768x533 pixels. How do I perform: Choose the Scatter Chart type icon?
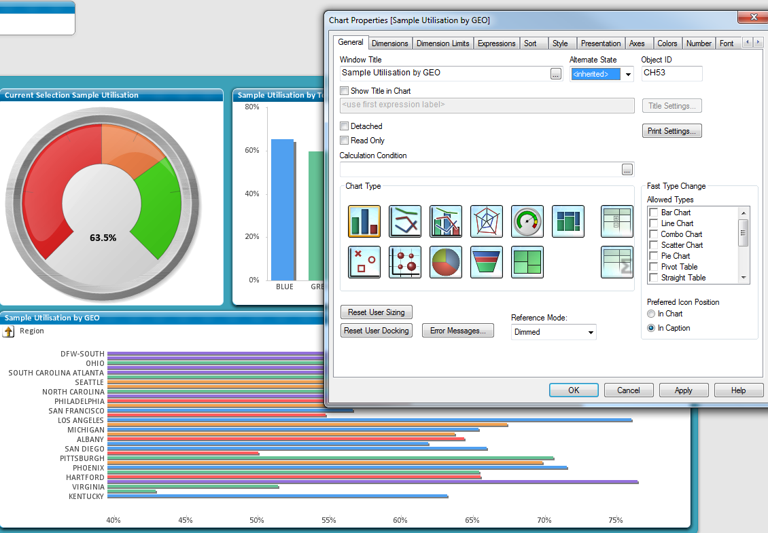364,262
